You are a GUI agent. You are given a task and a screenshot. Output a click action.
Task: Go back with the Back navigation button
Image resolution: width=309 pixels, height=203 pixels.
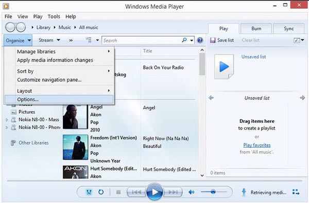(10, 27)
